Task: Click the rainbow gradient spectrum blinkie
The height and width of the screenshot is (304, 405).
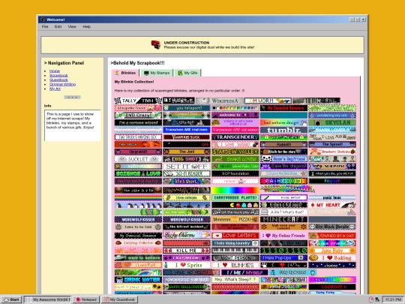Action: click(x=235, y=190)
